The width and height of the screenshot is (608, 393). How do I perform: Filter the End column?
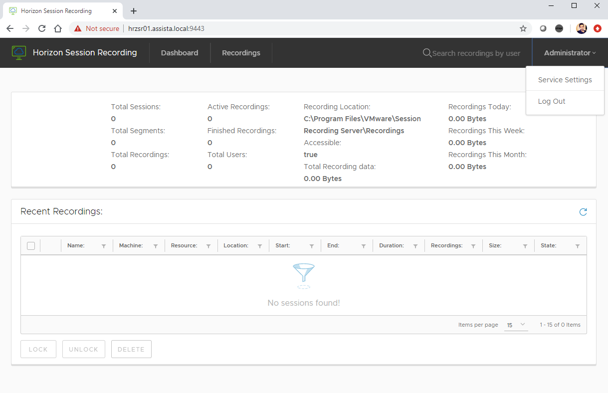pos(364,246)
